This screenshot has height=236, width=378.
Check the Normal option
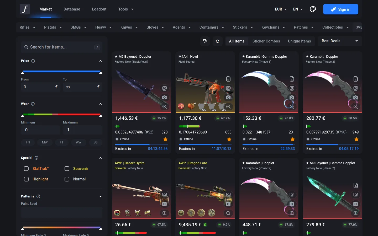(x=67, y=179)
